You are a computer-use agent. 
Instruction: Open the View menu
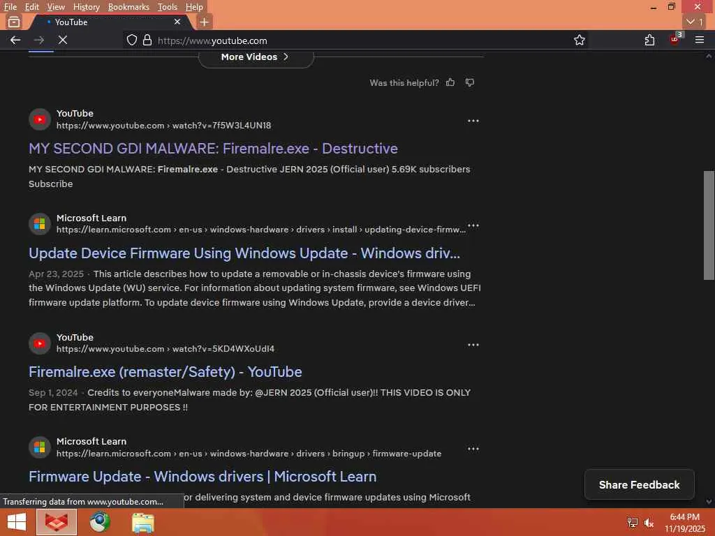[x=56, y=7]
